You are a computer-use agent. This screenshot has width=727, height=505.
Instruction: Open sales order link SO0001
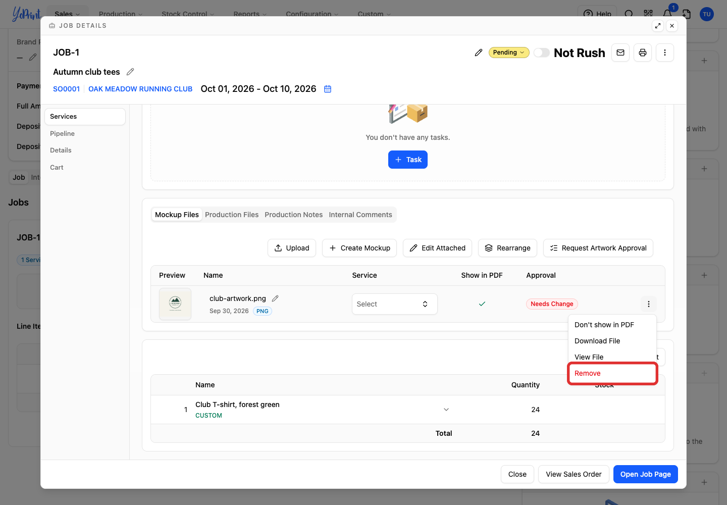[x=67, y=89]
